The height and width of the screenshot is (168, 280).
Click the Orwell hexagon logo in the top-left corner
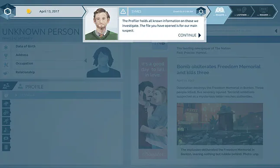tap(7, 11)
